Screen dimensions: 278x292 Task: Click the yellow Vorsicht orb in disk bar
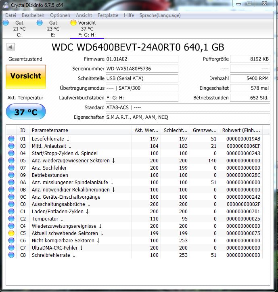tap(73, 23)
